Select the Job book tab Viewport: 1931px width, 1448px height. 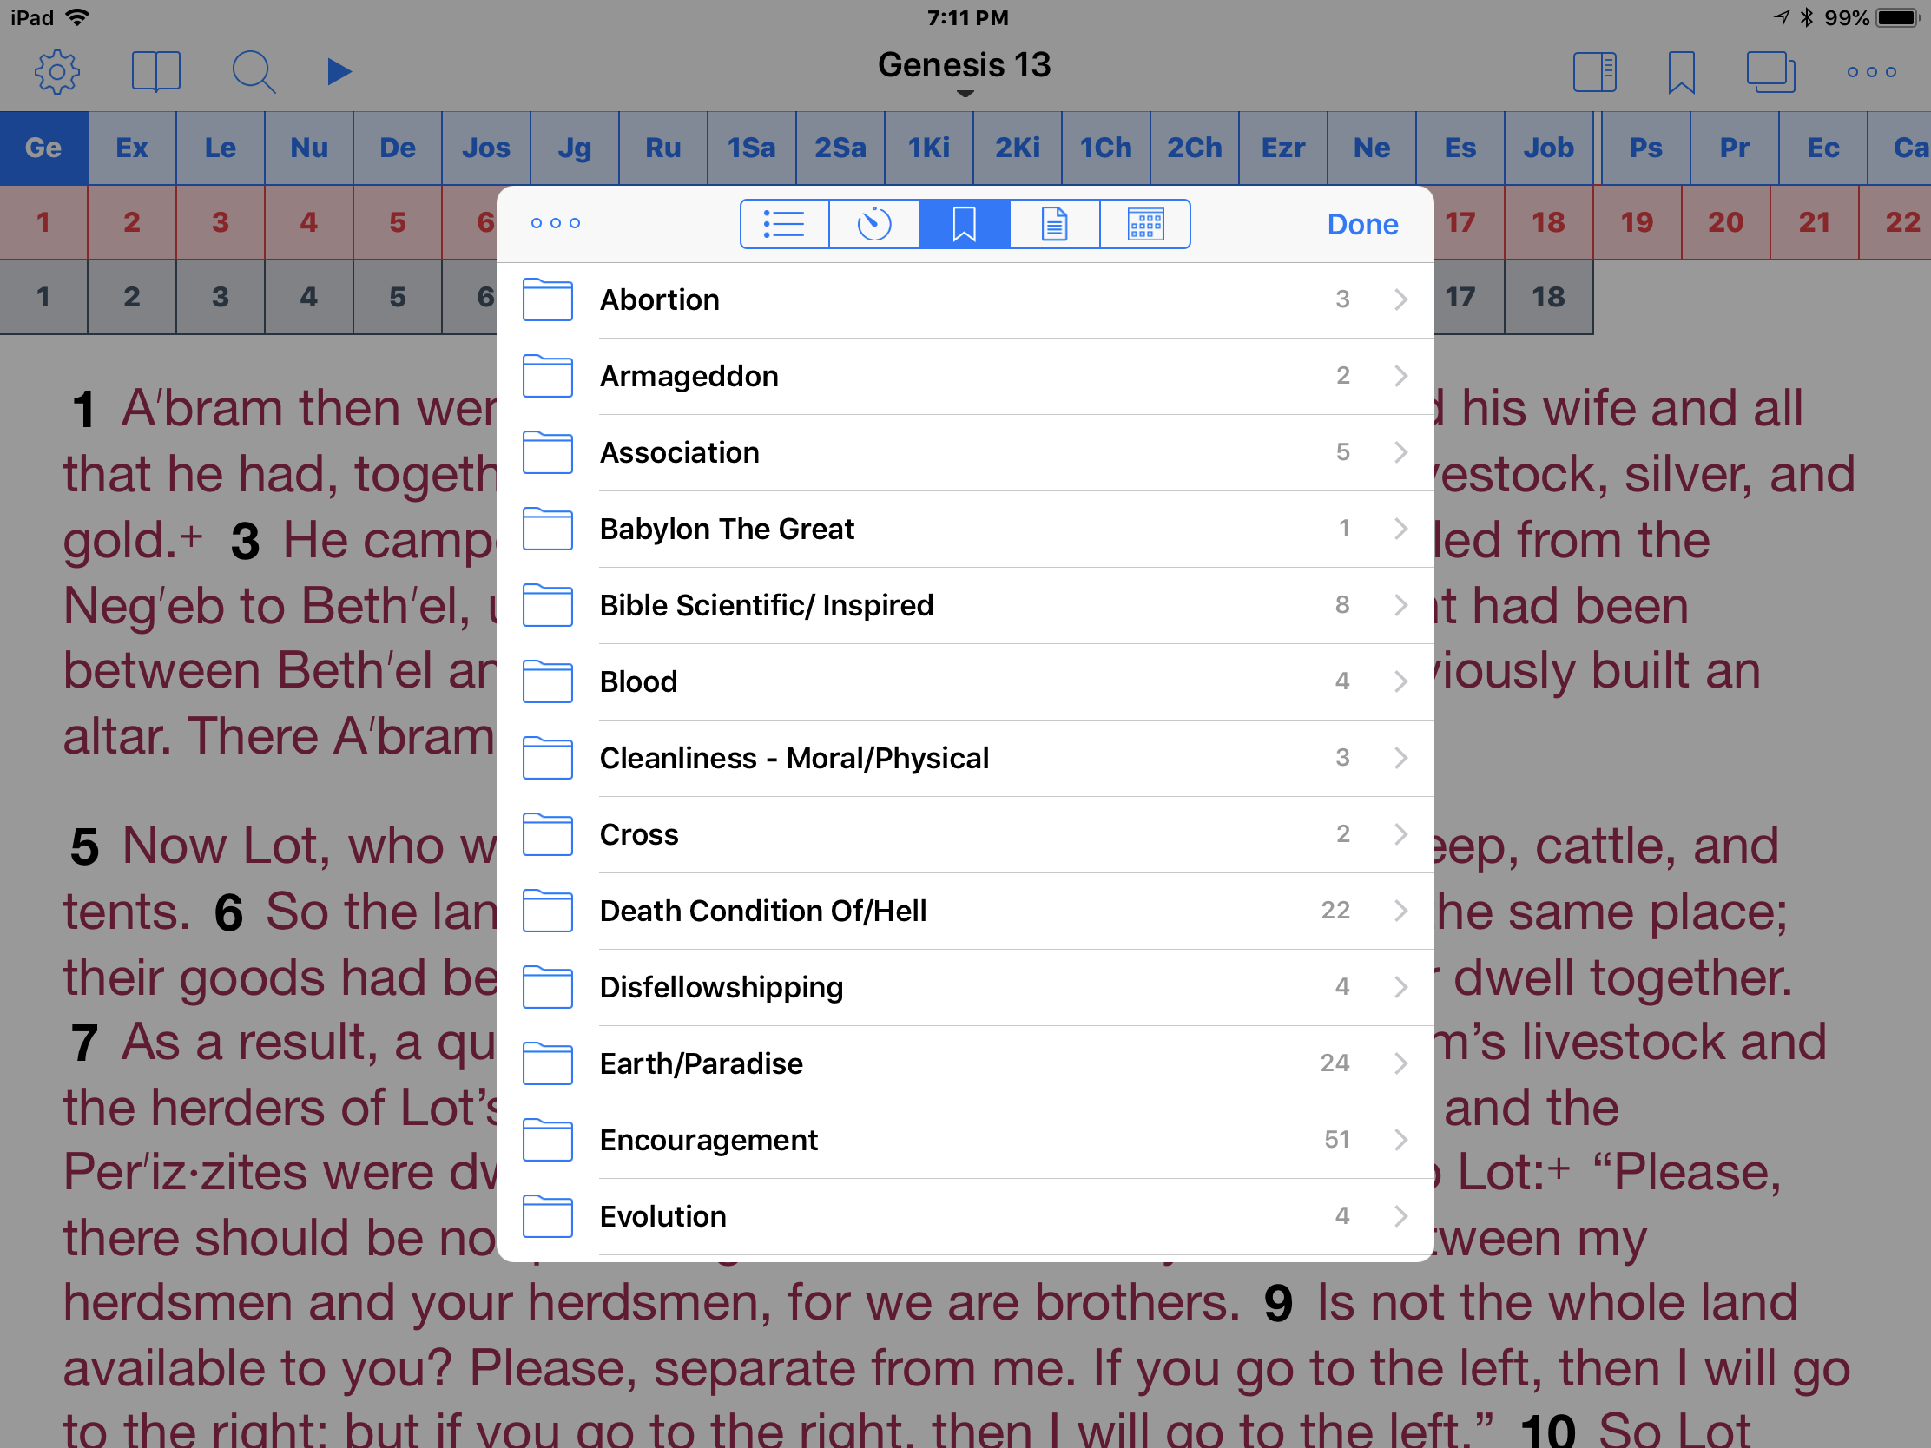[1549, 148]
